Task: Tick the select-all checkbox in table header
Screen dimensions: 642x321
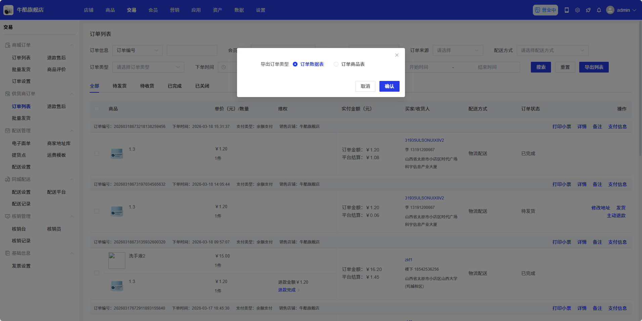Action: [97, 109]
